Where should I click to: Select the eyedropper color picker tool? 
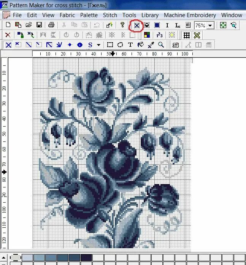pos(151,45)
